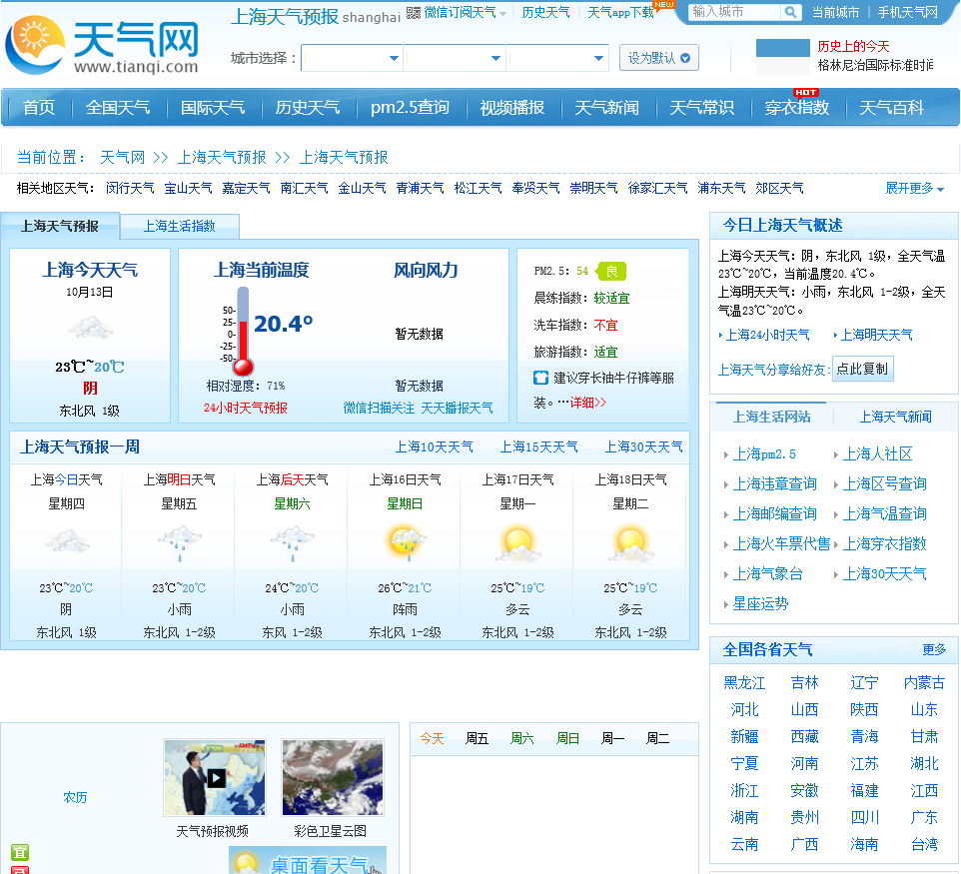961x874 pixels.
Task: Switch to 上海天气新闻 tab
Action: tap(895, 417)
